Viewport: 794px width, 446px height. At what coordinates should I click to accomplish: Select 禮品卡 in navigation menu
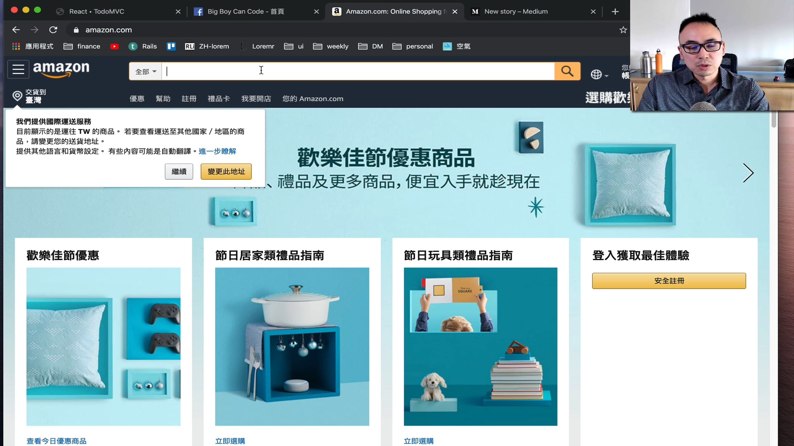(x=218, y=99)
